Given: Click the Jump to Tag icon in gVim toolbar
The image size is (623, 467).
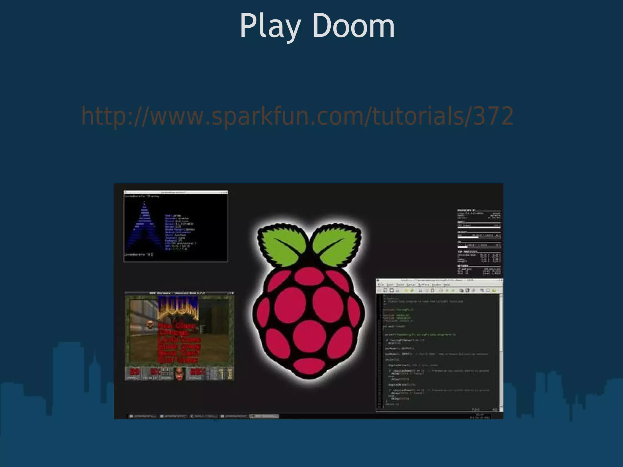Looking at the screenshot, I should click(494, 290).
